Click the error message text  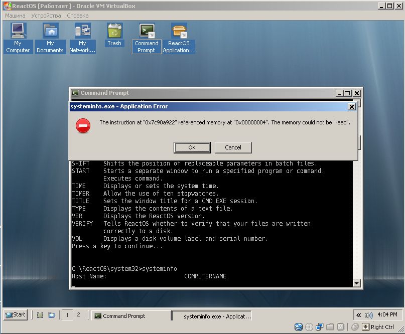pyautogui.click(x=225, y=122)
